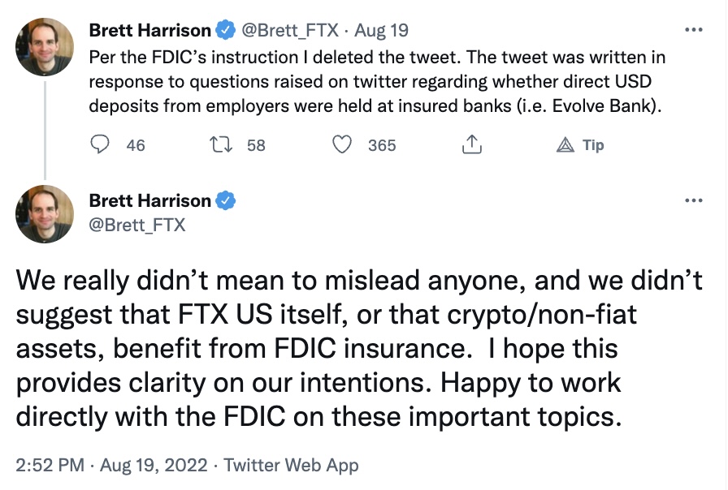
Task: Open the share icon on first tweet
Action: 472,144
